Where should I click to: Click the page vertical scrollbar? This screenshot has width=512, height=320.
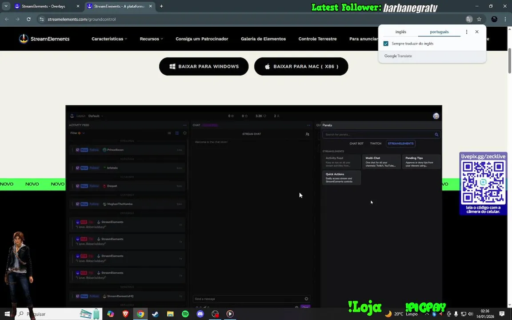pyautogui.click(x=510, y=61)
